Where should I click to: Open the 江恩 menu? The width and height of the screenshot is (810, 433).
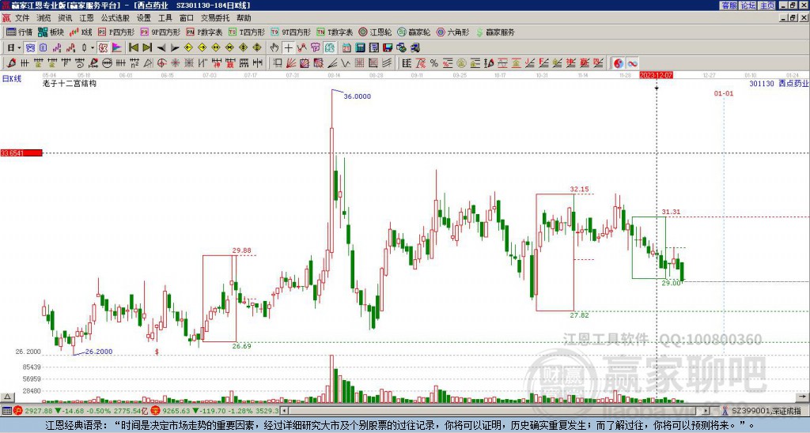point(86,18)
